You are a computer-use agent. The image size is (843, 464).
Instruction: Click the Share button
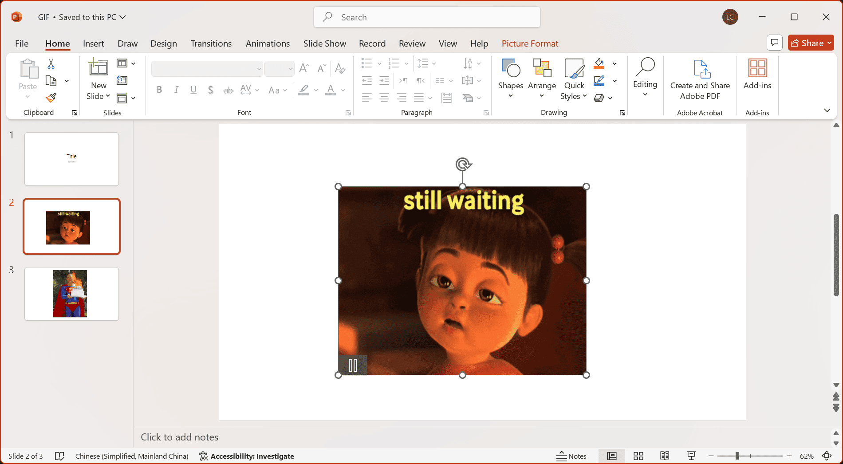click(x=811, y=43)
